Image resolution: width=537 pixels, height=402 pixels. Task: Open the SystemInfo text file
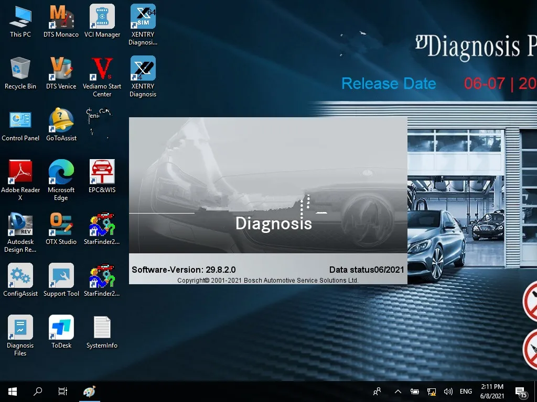pos(102,332)
